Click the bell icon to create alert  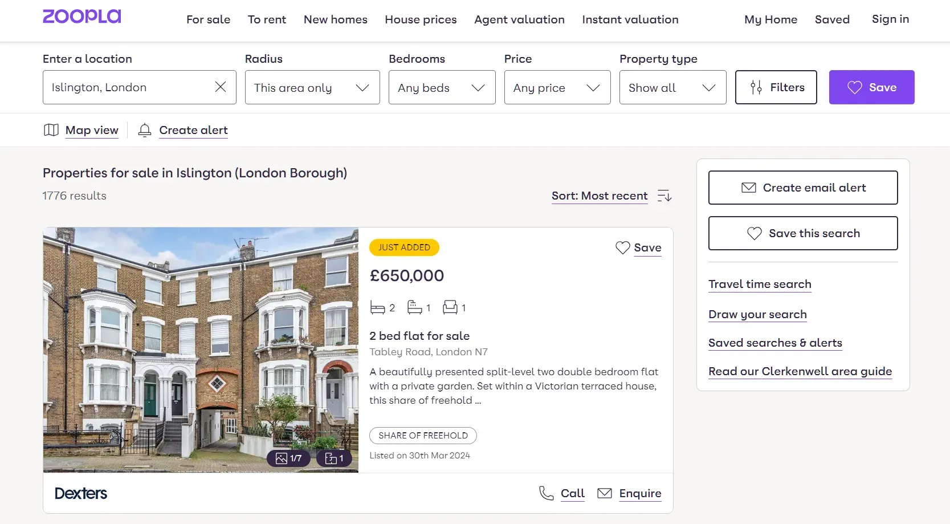[x=144, y=130]
